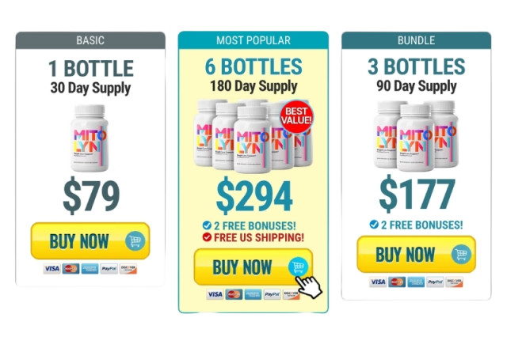Click the PayPal icon under the 6 Bottles offer
Screen dimensions: 507x348
[272, 294]
